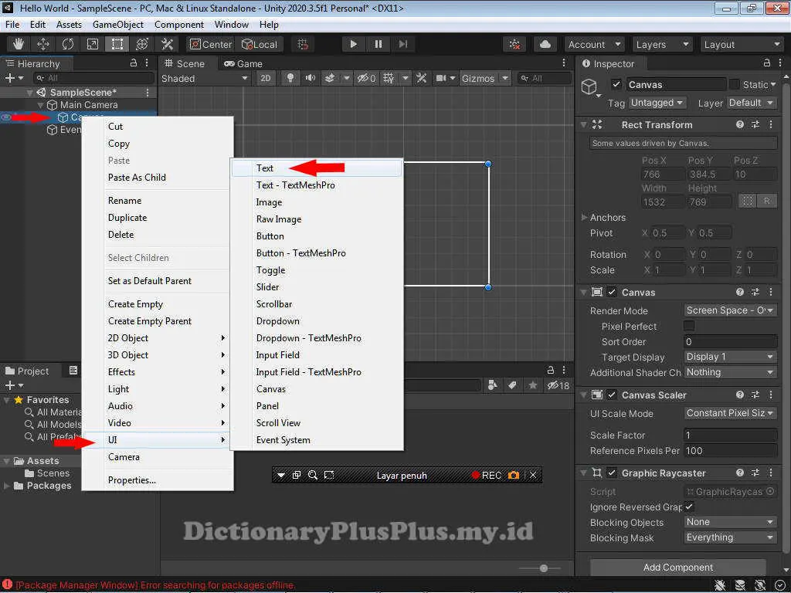Open the Layout dropdown
The image size is (791, 593).
coord(742,44)
